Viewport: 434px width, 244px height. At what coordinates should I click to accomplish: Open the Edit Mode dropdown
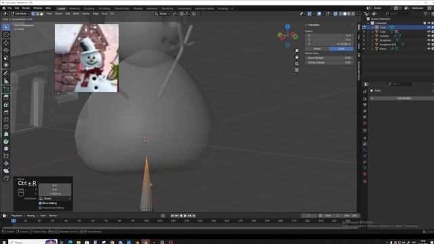click(x=20, y=14)
